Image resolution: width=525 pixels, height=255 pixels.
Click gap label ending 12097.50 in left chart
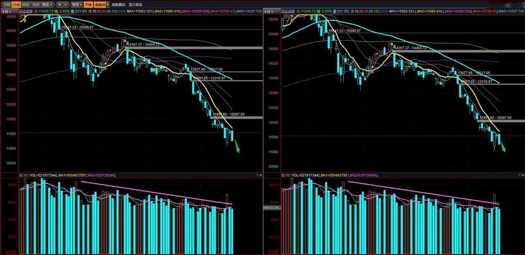point(228,114)
